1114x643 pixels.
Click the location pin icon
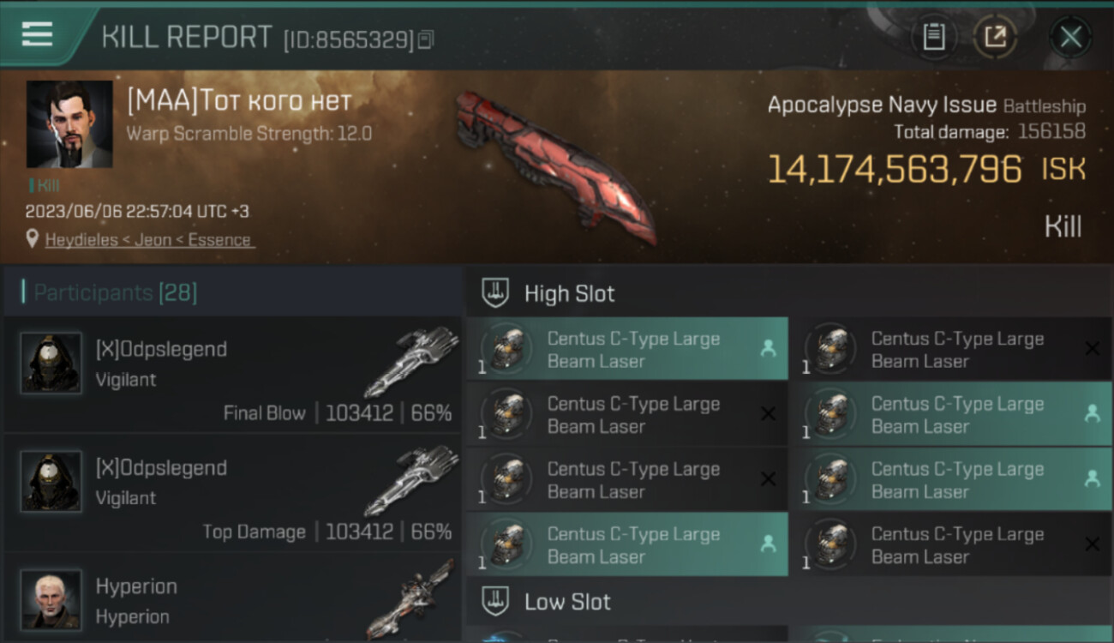pos(33,239)
